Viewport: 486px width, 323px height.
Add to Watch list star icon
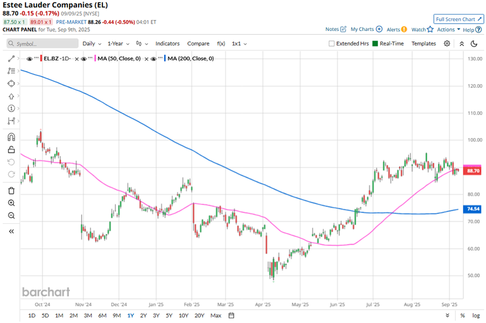[x=430, y=29]
